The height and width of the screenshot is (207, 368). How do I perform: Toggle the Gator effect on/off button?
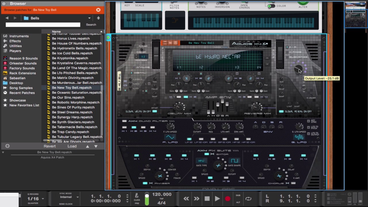click(207, 154)
